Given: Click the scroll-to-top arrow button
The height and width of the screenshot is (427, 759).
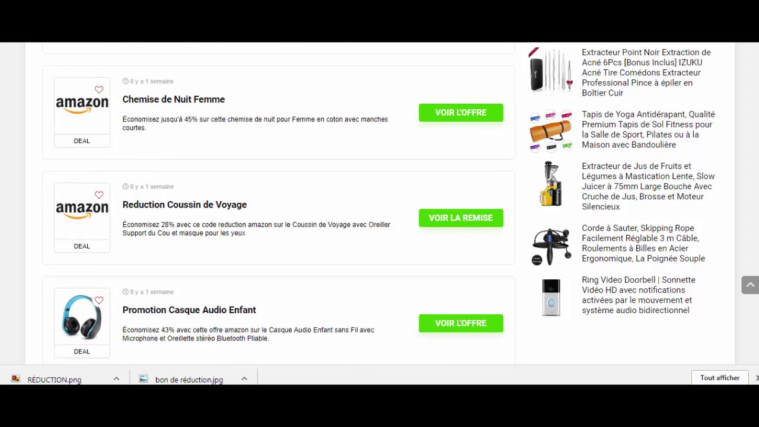Looking at the screenshot, I should click(750, 285).
